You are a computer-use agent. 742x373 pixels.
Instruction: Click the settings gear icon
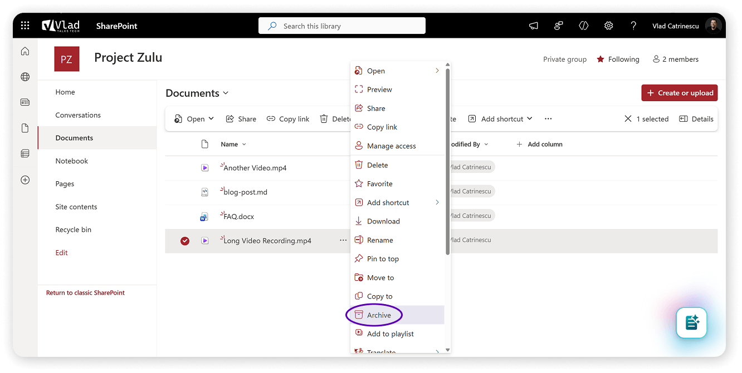pyautogui.click(x=608, y=26)
